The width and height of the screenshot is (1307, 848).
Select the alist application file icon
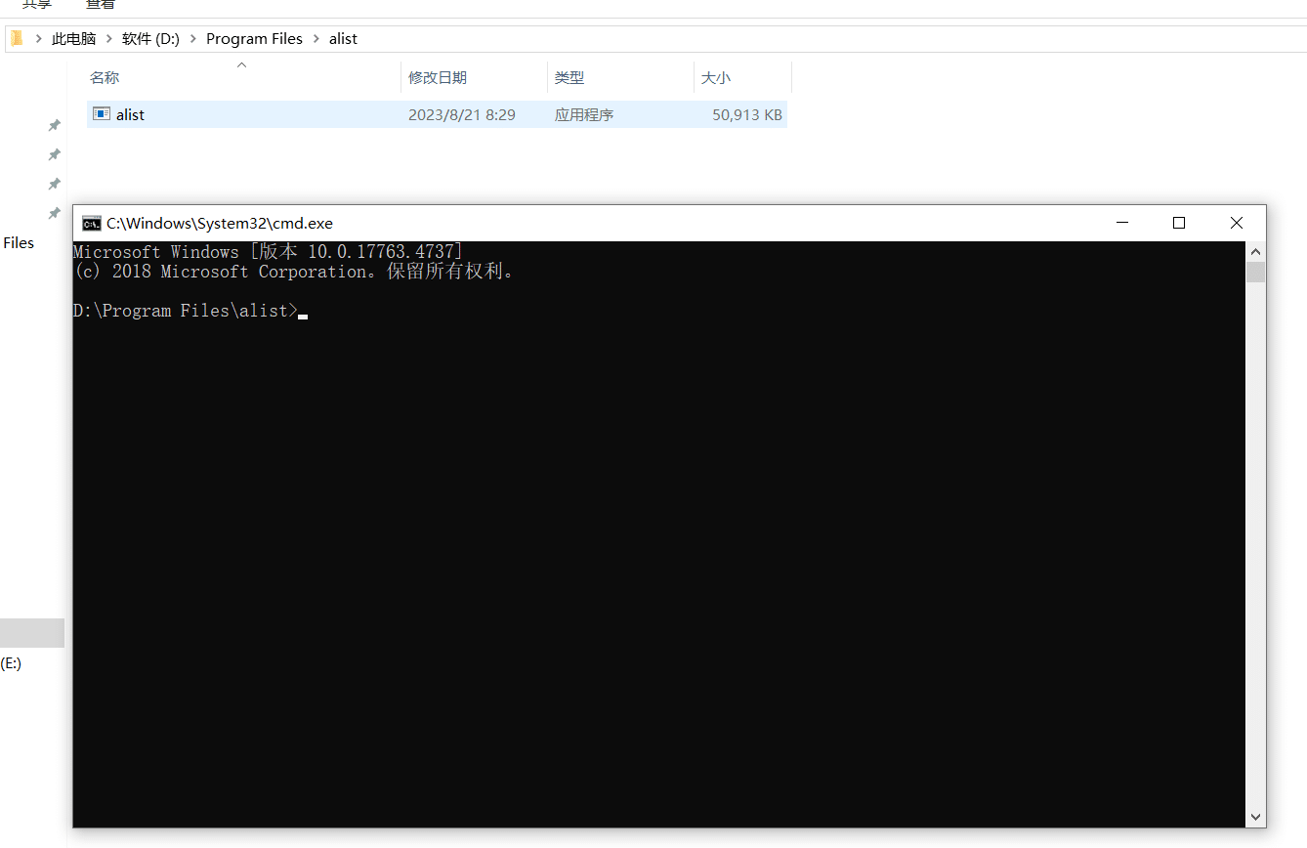(x=102, y=114)
